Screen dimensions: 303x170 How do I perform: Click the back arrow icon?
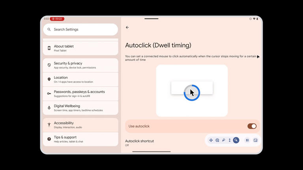tap(127, 28)
